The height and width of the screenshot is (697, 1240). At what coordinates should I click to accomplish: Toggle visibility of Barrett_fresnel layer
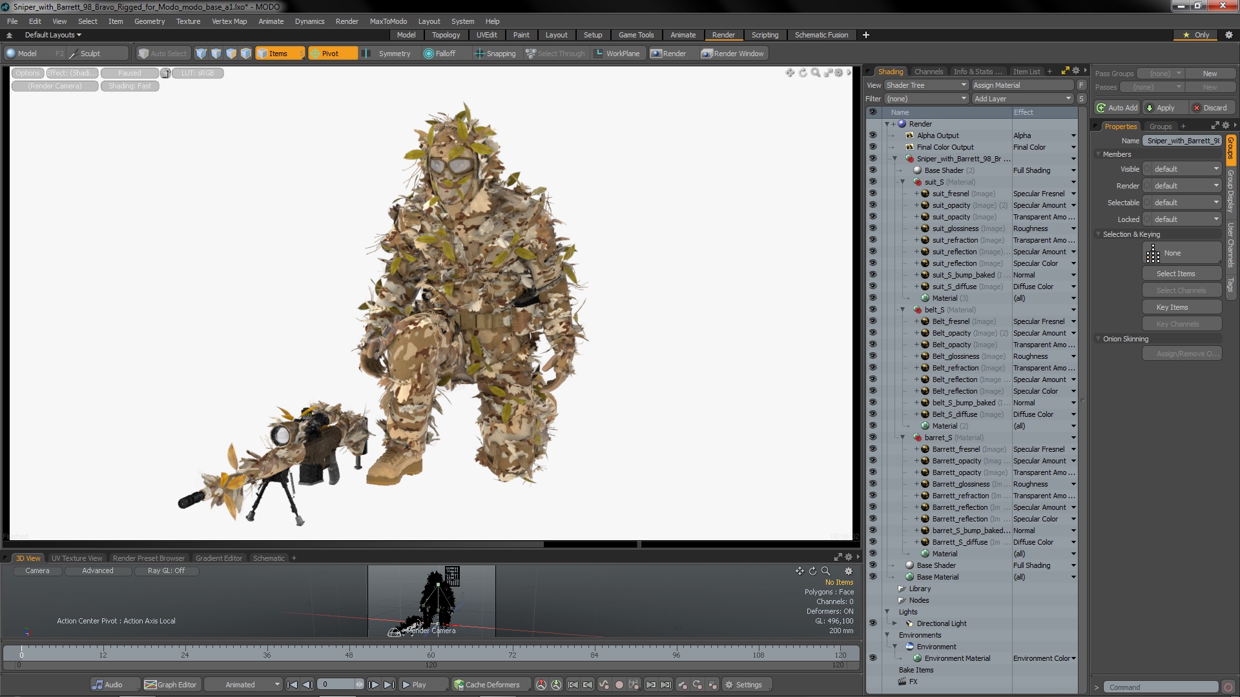[x=873, y=449]
